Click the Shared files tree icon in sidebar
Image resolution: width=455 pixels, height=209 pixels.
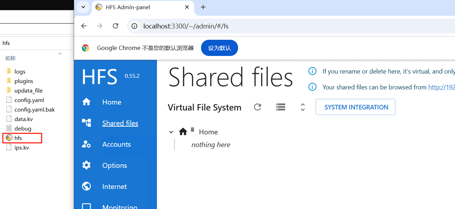(x=86, y=123)
